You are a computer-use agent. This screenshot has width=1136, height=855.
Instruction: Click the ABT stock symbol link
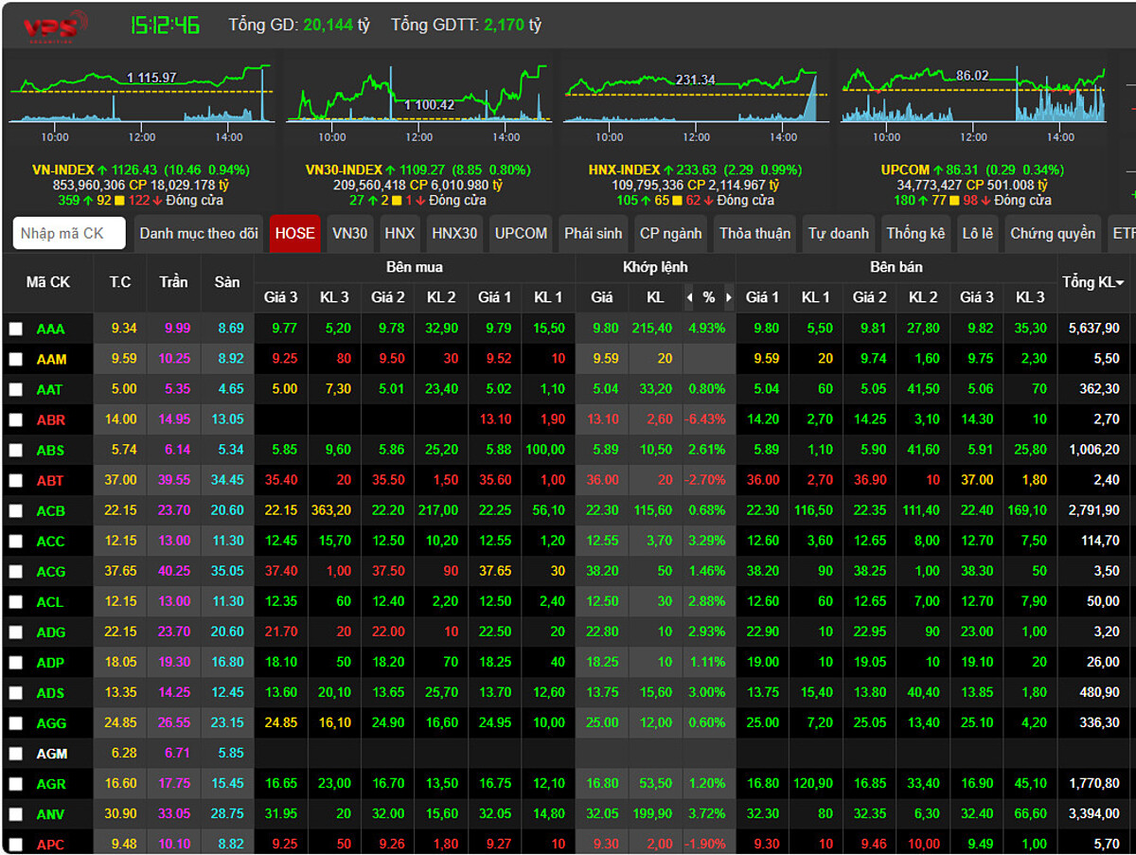(50, 481)
